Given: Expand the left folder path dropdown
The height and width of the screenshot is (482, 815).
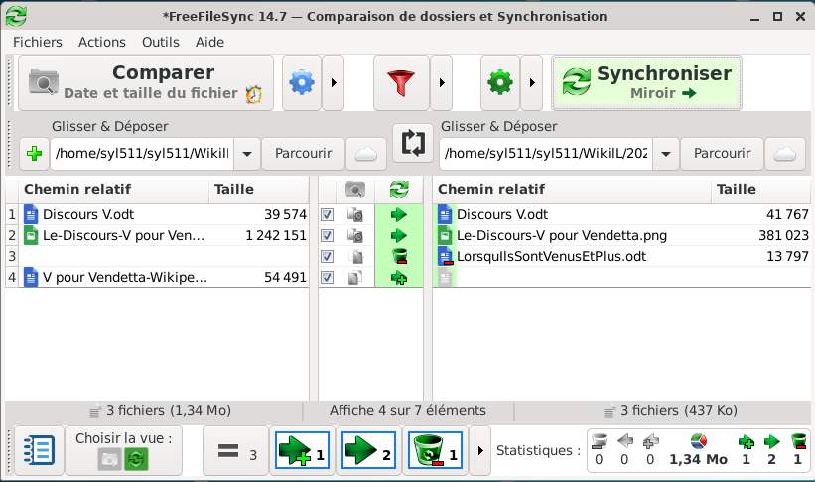Looking at the screenshot, I should (246, 154).
